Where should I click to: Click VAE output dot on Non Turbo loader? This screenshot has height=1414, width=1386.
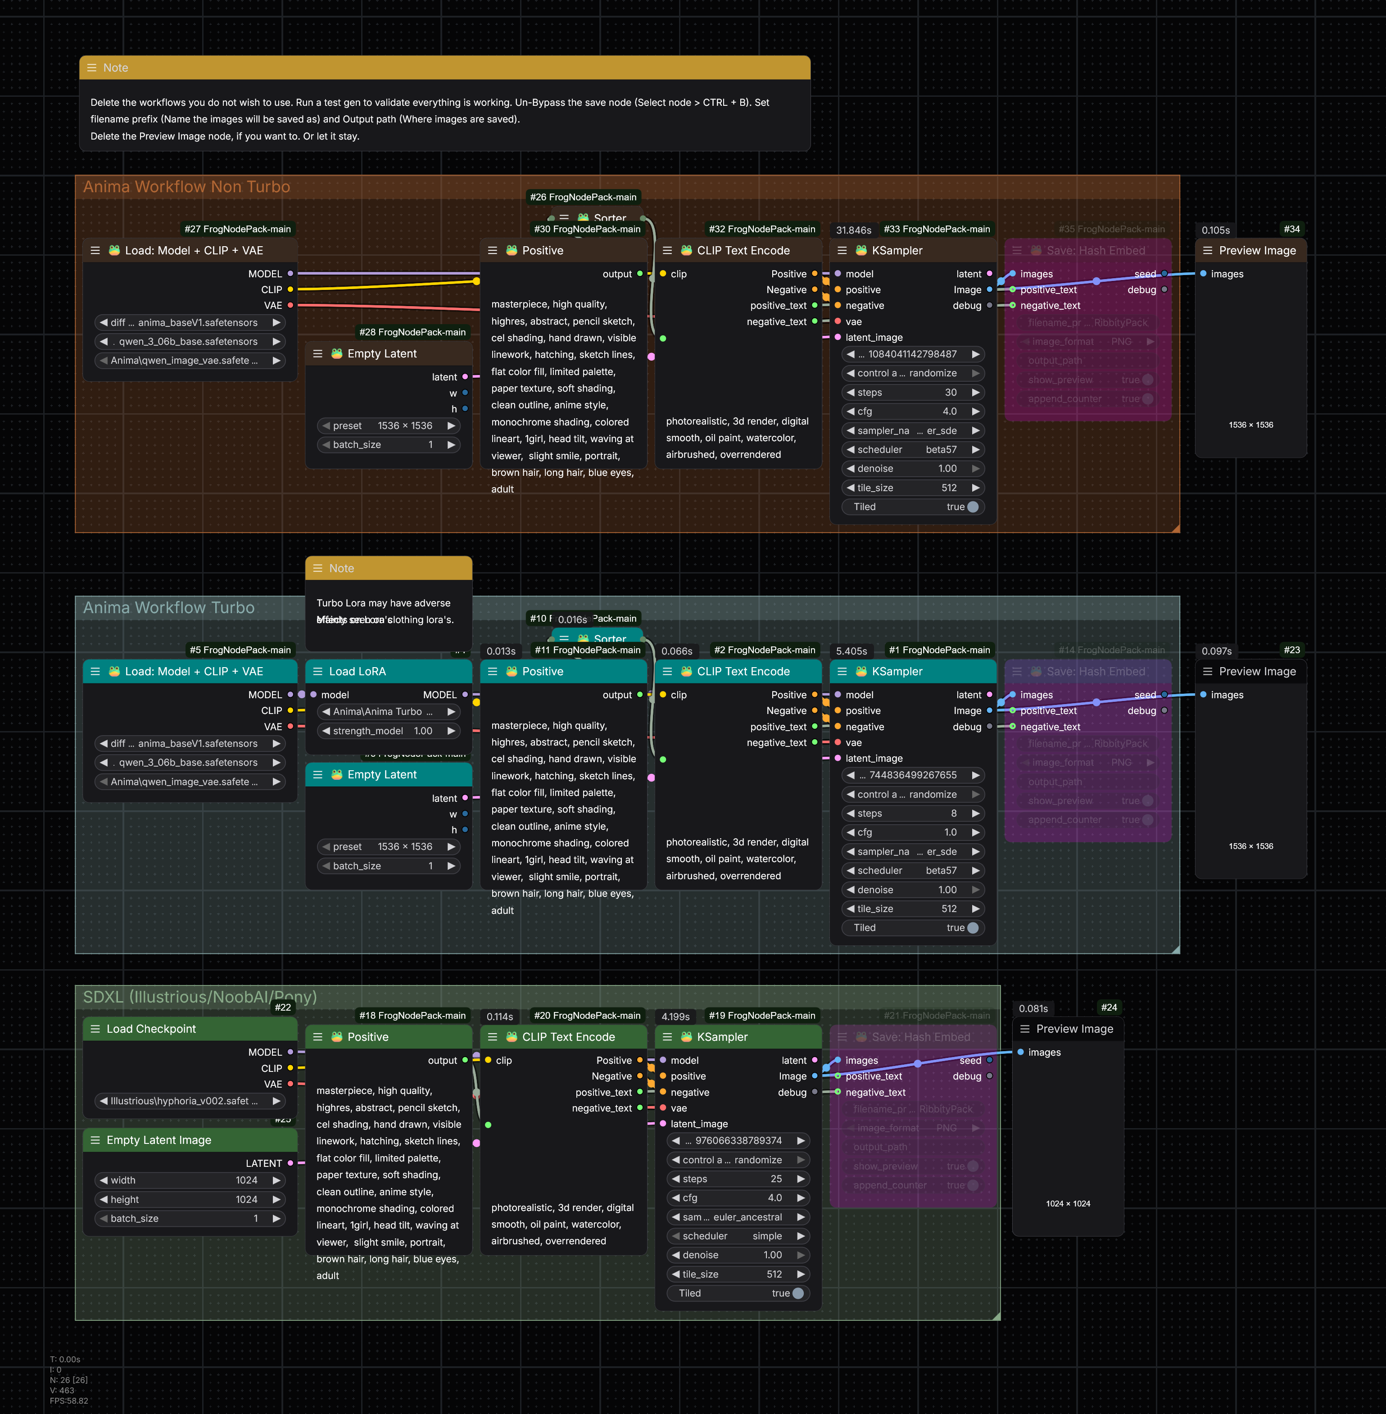(290, 306)
